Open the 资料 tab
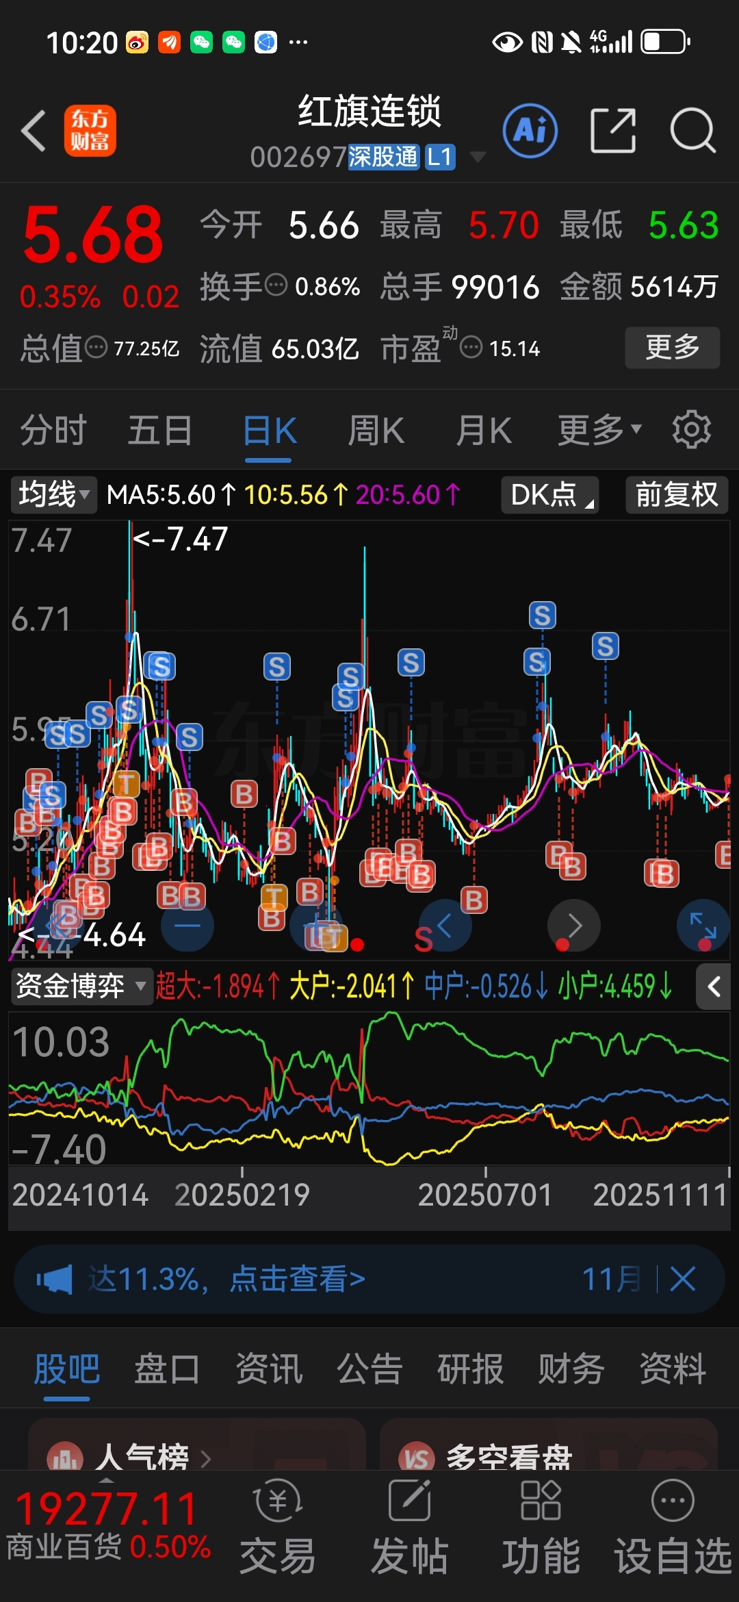The height and width of the screenshot is (1602, 739). point(673,1369)
